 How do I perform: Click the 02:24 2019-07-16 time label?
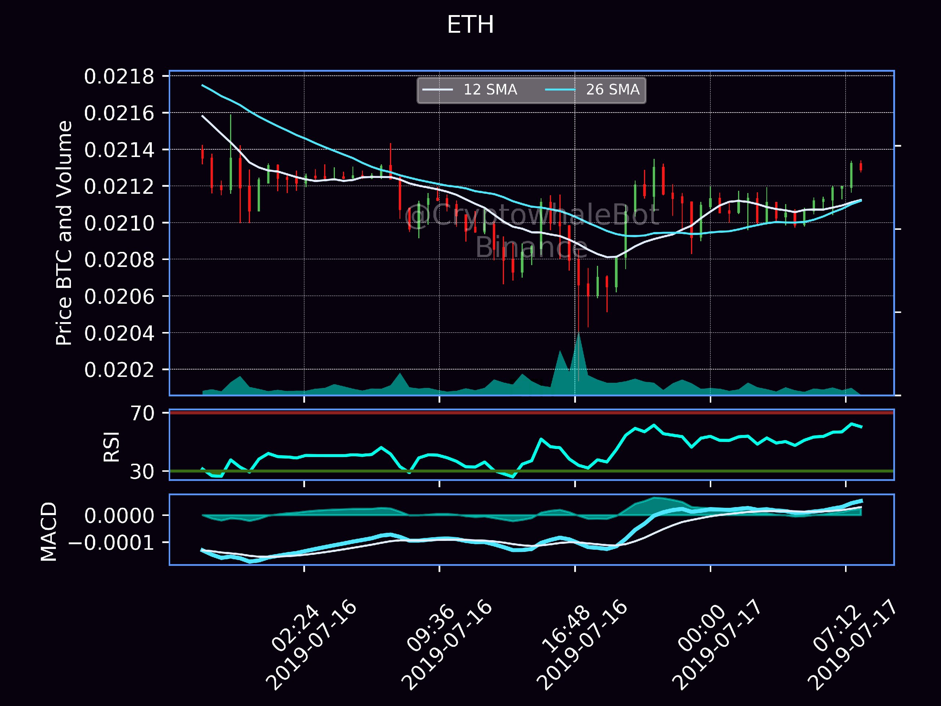pos(311,645)
